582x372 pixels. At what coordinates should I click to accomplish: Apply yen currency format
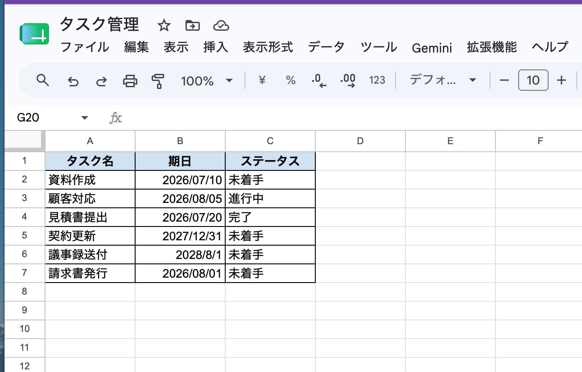point(262,81)
